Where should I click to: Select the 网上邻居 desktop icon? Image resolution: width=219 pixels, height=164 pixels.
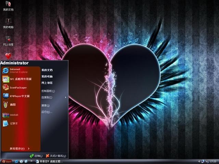click(x=8, y=41)
